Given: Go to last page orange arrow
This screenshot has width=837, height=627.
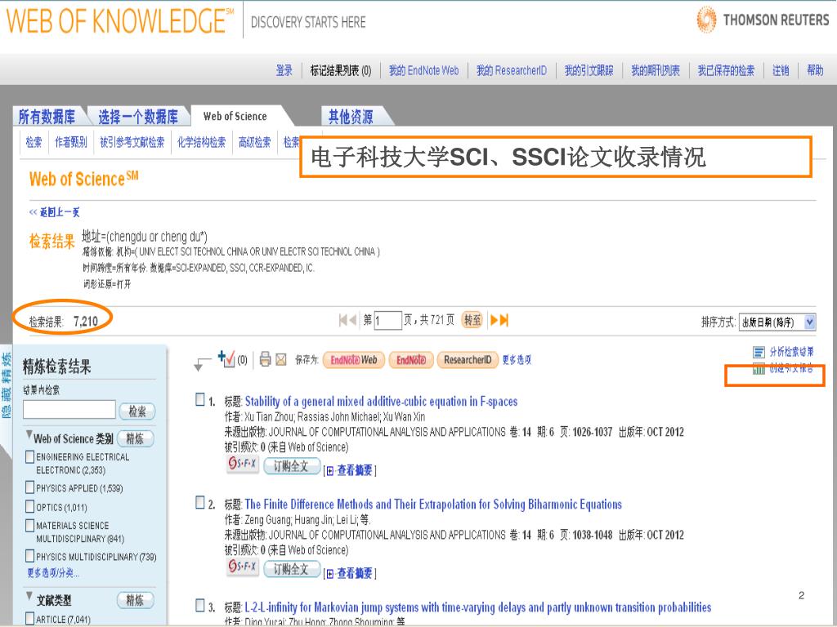Looking at the screenshot, I should click(504, 320).
